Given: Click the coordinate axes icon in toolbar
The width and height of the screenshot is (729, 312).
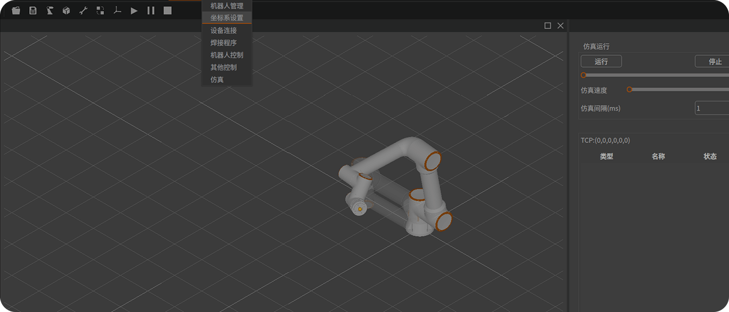Looking at the screenshot, I should point(117,10).
